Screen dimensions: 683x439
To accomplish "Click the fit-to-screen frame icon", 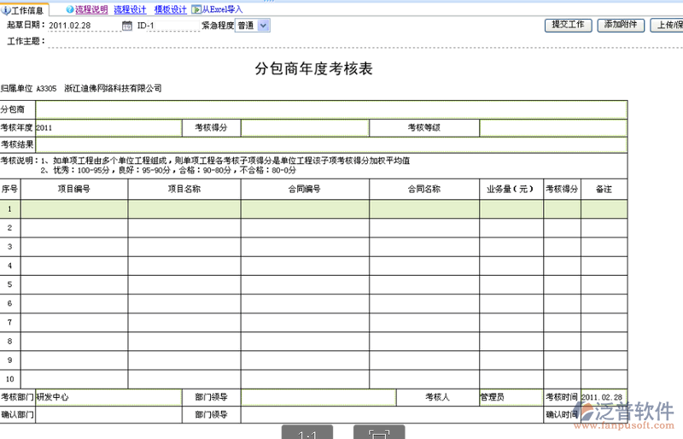I will tap(379, 435).
